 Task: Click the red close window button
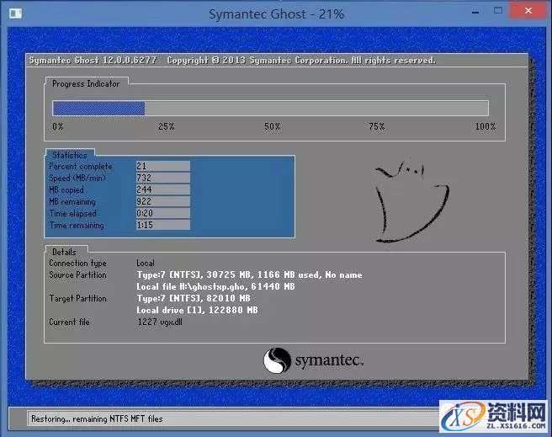(527, 12)
